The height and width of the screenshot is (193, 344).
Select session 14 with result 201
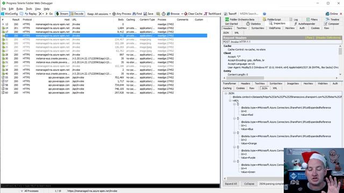pos(104,28)
